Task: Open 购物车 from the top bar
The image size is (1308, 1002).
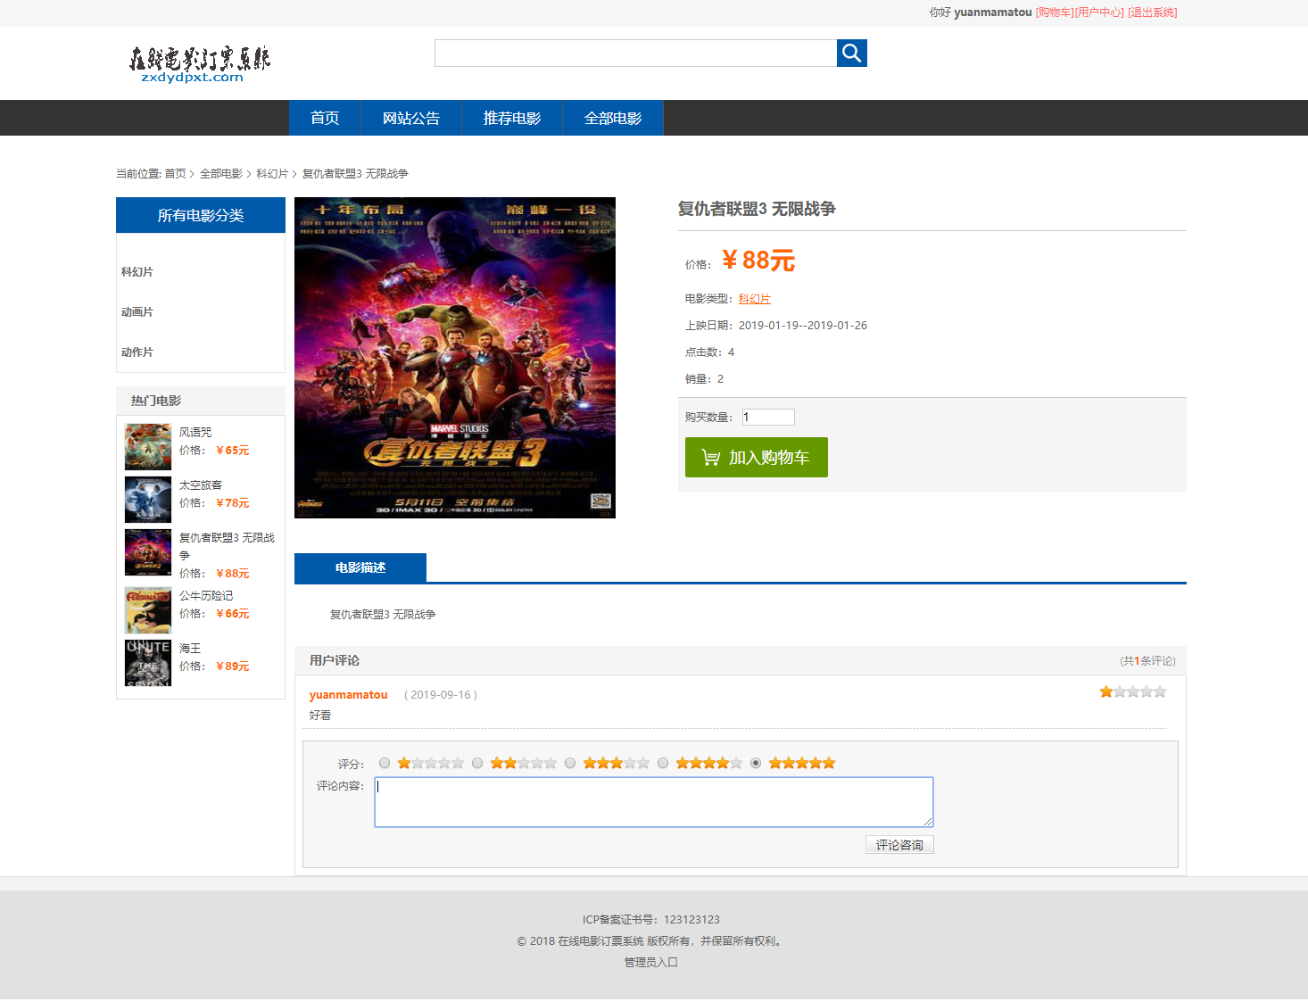Action: pyautogui.click(x=1053, y=12)
